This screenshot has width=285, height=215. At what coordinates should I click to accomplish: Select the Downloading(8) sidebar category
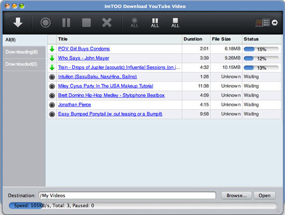click(x=24, y=52)
